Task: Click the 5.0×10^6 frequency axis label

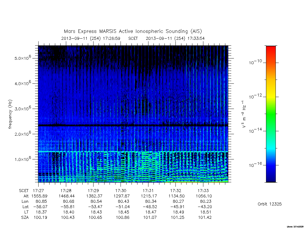Action: tap(23, 58)
